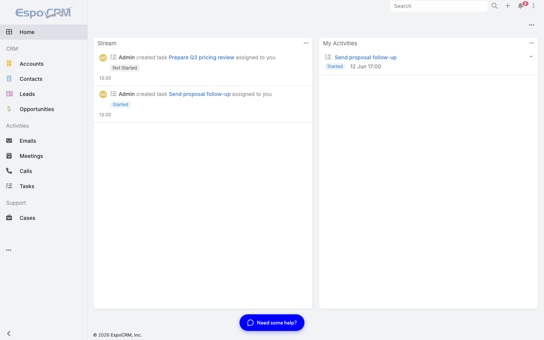The image size is (544, 340).
Task: Click the Stream panel title
Action: (x=107, y=43)
